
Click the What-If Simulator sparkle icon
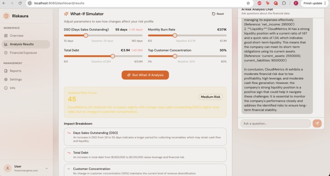[x=66, y=14]
